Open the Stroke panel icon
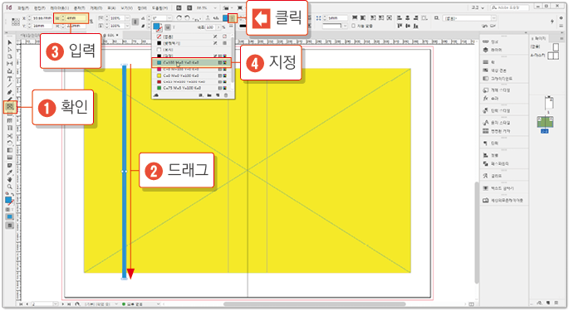Image resolution: width=569 pixels, height=311 pixels. (x=486, y=62)
